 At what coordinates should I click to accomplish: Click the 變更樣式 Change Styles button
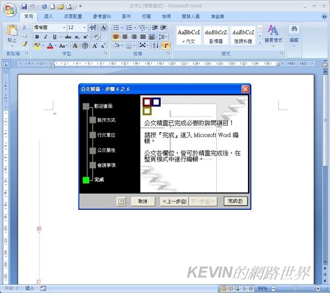(x=273, y=36)
